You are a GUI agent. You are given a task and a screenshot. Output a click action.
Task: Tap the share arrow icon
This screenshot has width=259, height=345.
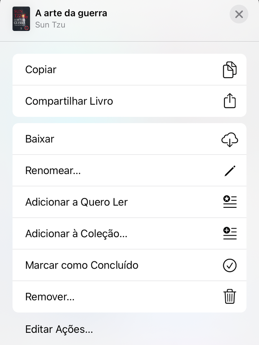(230, 101)
